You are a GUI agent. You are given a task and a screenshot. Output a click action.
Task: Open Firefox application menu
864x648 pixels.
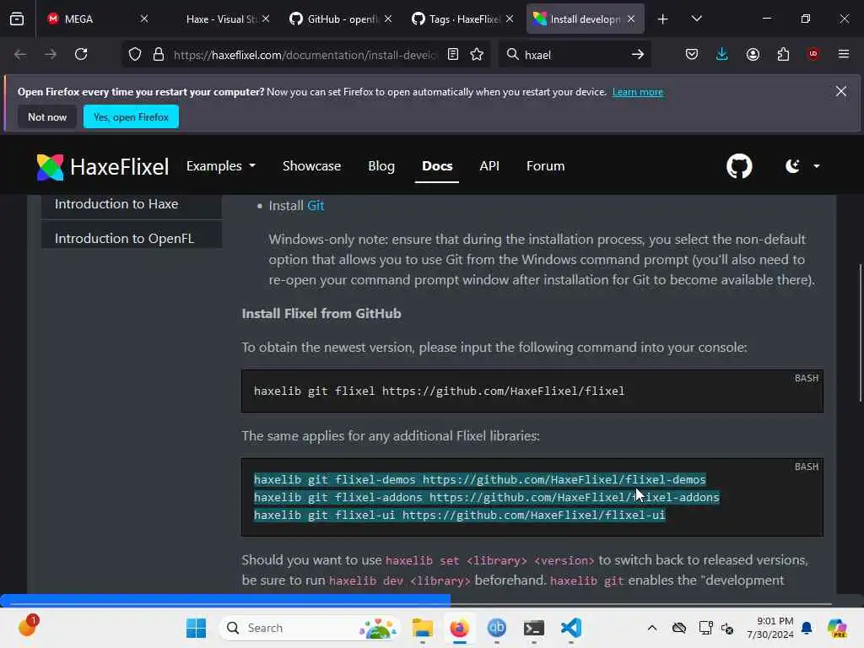[x=843, y=54]
